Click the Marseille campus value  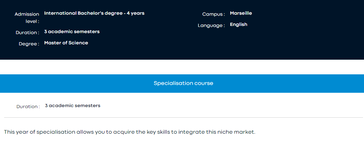[241, 13]
